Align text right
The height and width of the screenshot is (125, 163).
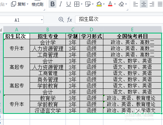tap(152, 4)
